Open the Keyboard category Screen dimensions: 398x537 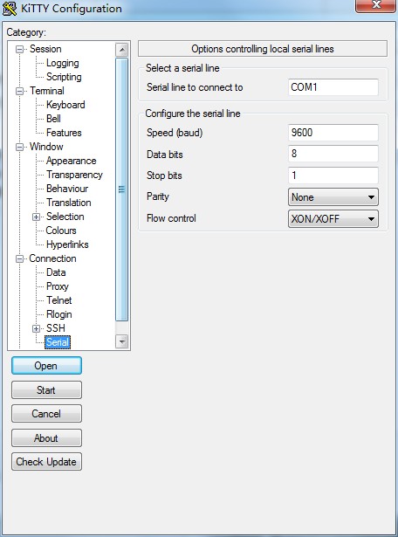pyautogui.click(x=65, y=105)
